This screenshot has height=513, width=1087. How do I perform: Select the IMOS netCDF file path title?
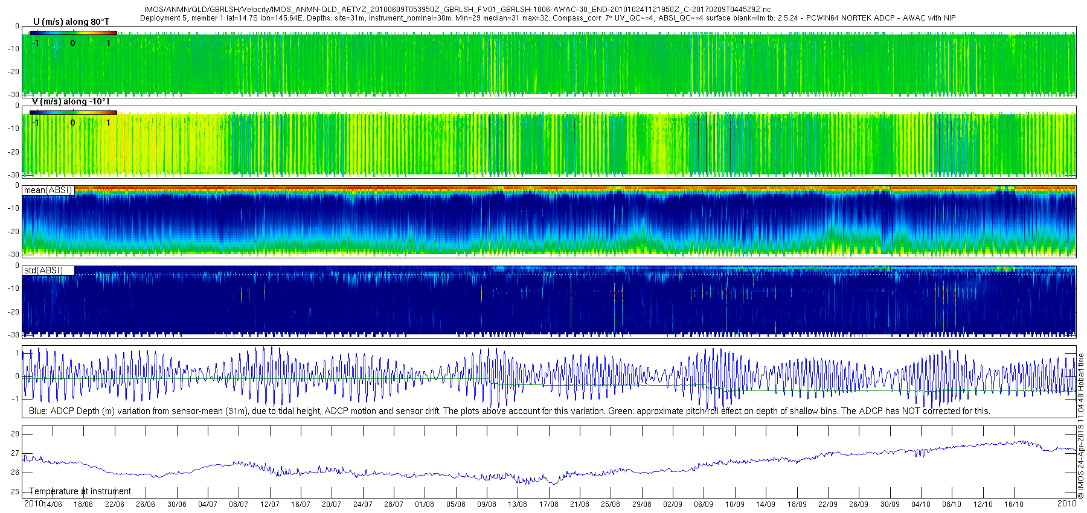(457, 10)
